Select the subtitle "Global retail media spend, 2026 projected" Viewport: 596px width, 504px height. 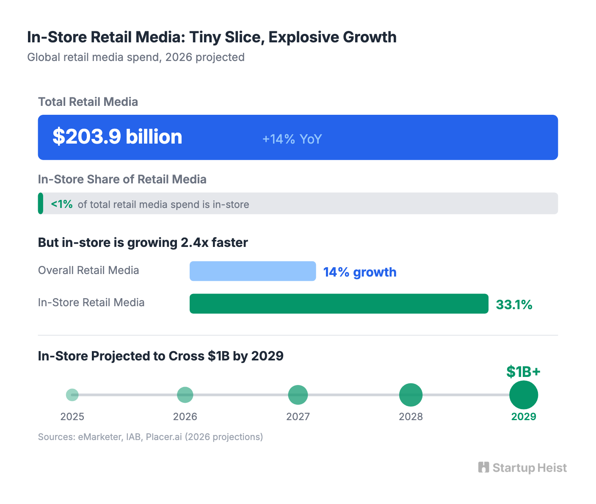click(x=136, y=57)
